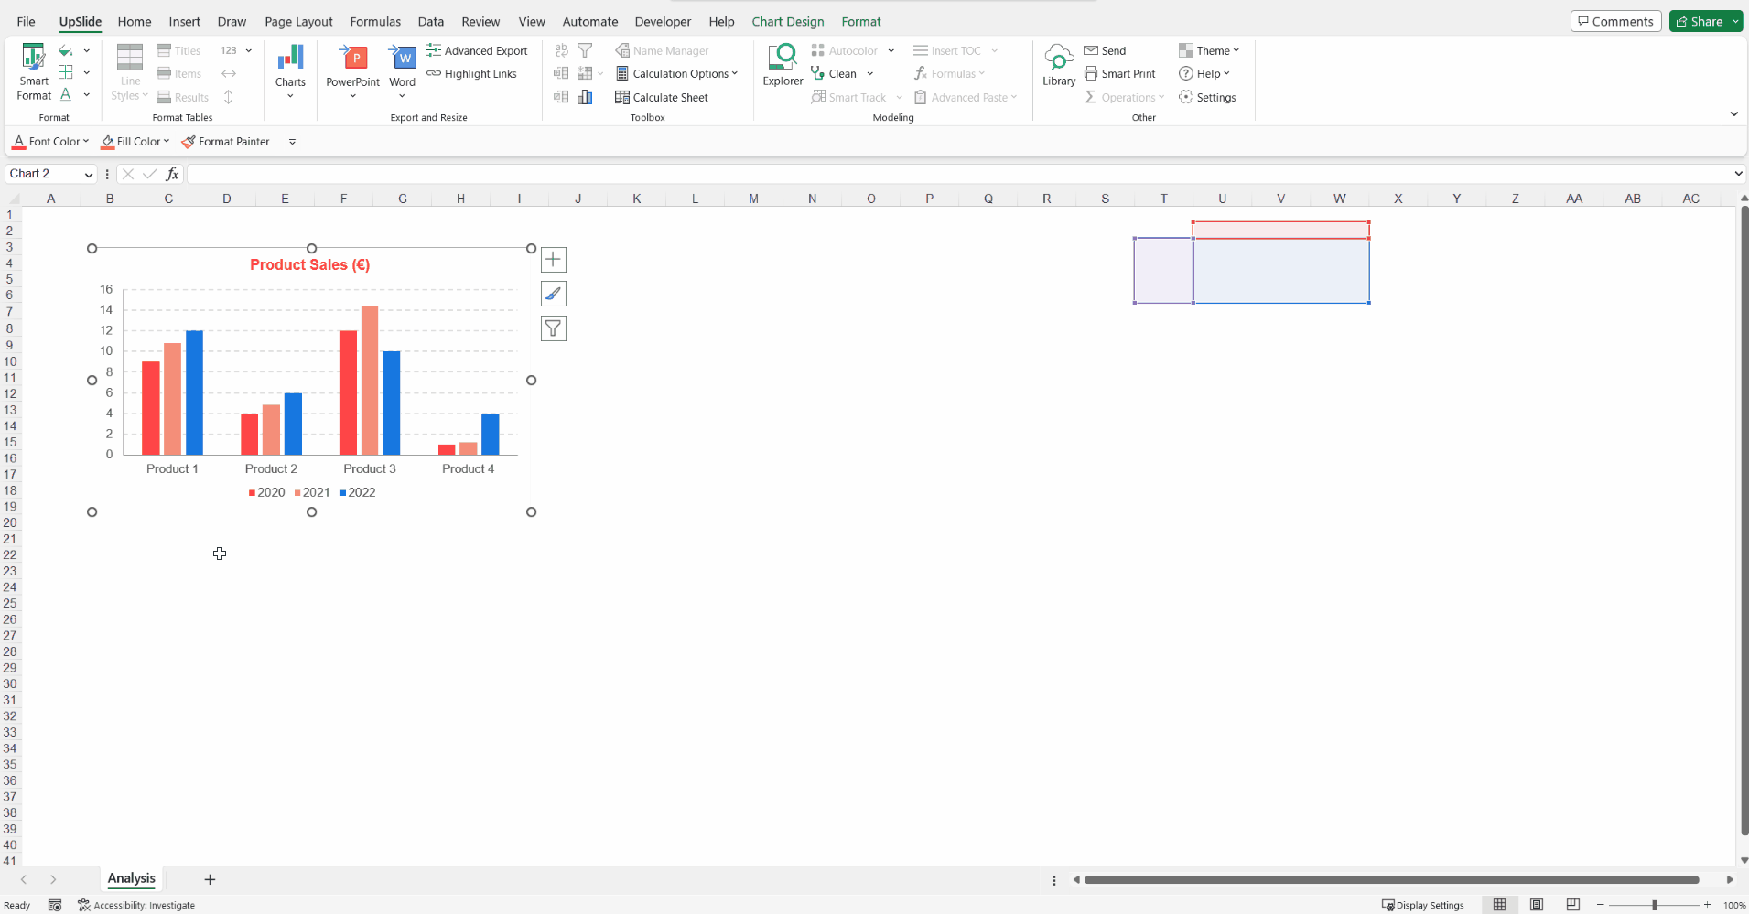Screen dimensions: 1749x914
Task: Click the Comments button
Action: pyautogui.click(x=1615, y=22)
